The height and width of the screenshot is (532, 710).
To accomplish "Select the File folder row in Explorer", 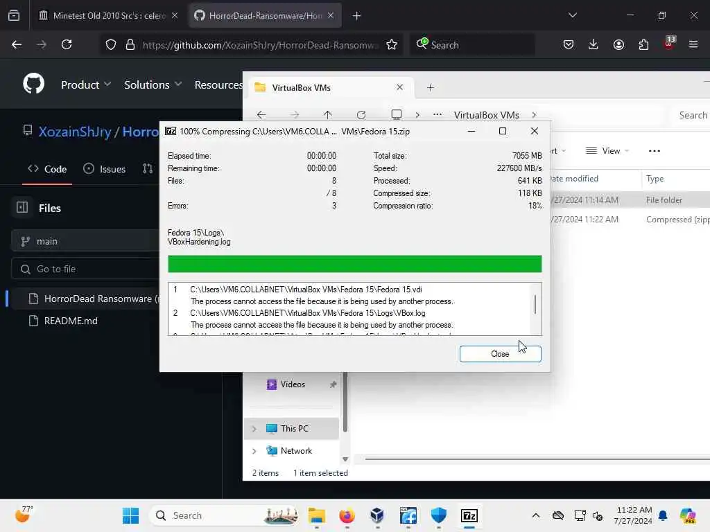I will click(630, 200).
